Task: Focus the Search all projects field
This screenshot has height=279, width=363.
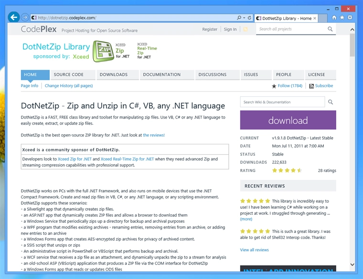Action: (292, 29)
